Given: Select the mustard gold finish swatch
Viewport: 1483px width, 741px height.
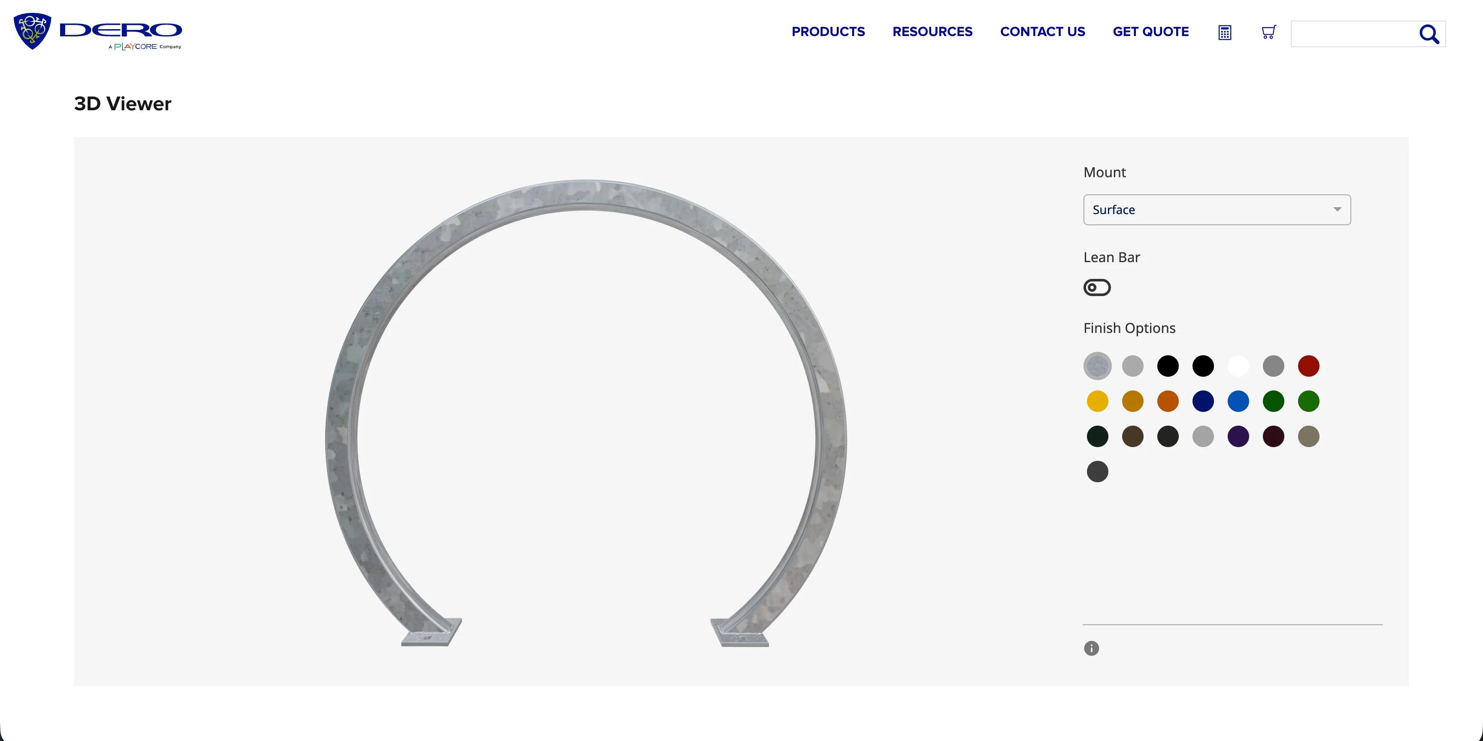Looking at the screenshot, I should pos(1132,401).
